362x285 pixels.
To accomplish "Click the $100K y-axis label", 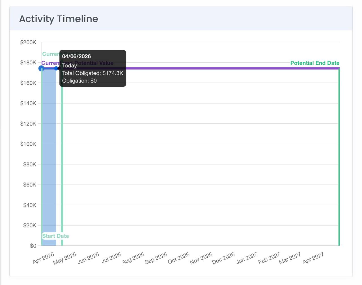I will click(28, 144).
